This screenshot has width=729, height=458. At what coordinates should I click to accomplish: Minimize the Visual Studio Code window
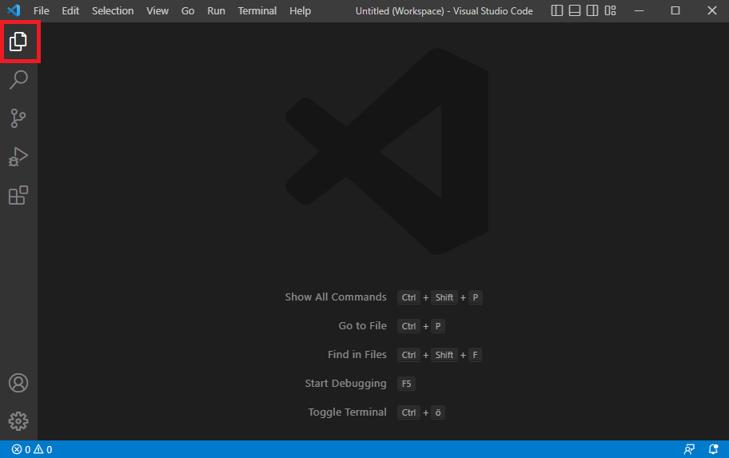(639, 10)
